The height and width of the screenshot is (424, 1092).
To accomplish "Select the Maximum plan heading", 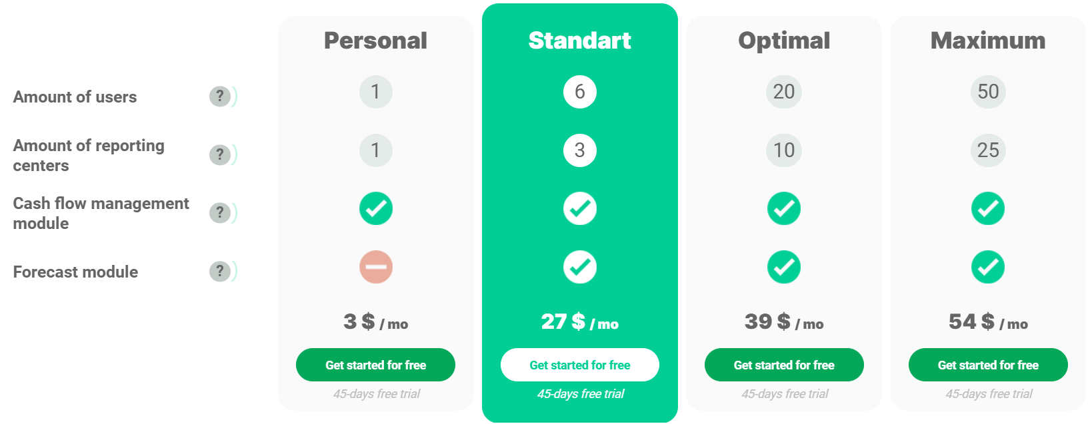I will click(x=988, y=41).
